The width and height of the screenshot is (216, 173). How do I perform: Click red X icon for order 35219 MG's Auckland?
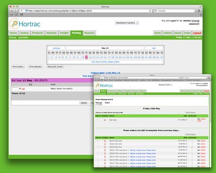(x=105, y=157)
